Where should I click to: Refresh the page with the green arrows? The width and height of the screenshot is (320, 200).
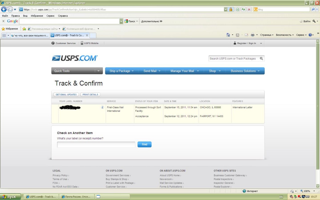pos(243,9)
